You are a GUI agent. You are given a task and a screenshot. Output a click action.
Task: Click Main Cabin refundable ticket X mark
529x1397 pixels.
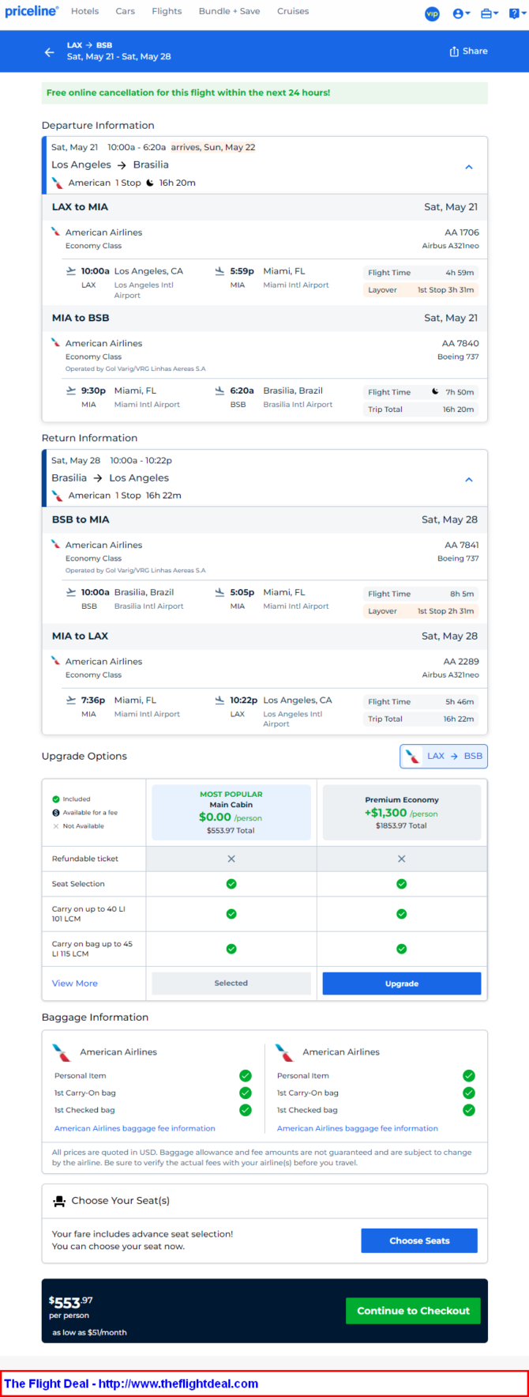231,859
